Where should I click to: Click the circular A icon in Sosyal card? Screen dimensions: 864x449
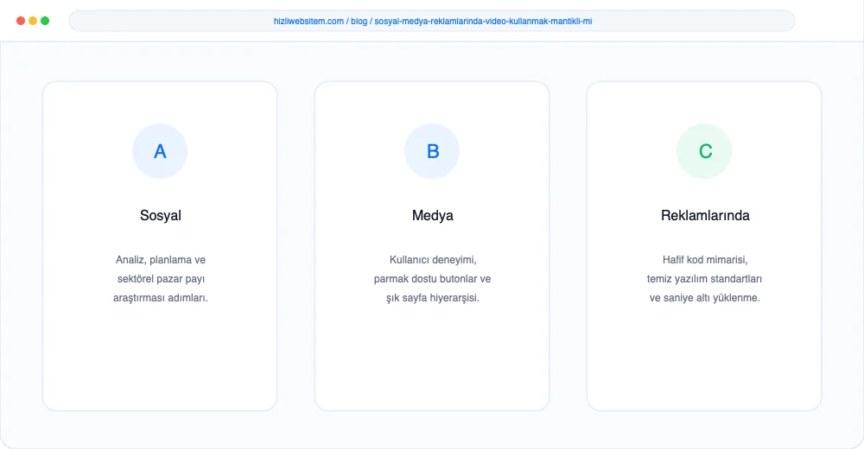(160, 151)
